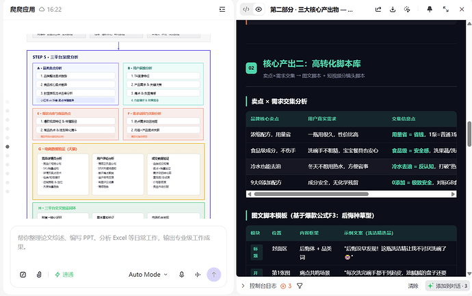Click the message input field

pyautogui.click(x=118, y=243)
